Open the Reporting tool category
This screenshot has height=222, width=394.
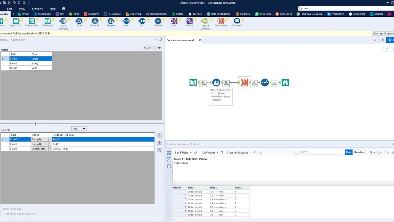133,14
